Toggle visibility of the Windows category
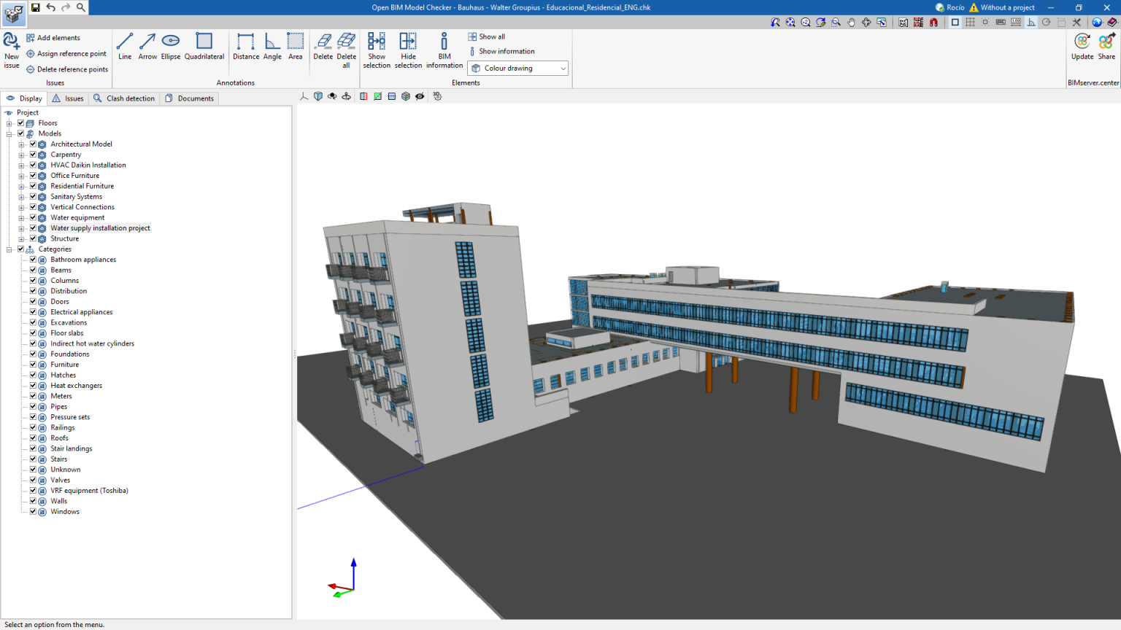1121x630 pixels. (x=32, y=511)
